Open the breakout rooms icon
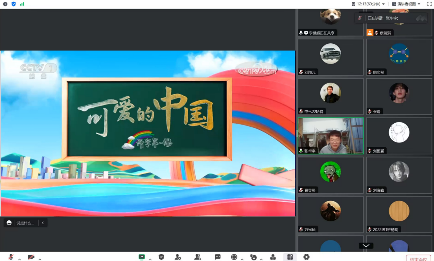This screenshot has height=261, width=434. coord(273,257)
